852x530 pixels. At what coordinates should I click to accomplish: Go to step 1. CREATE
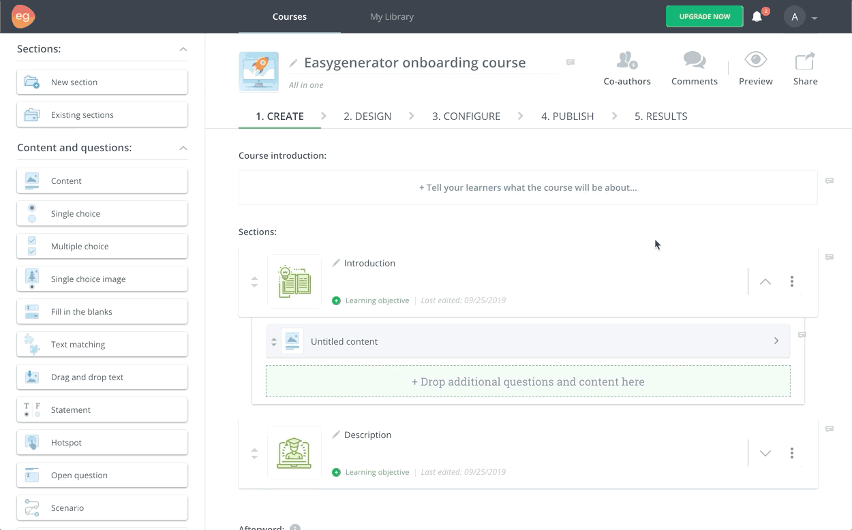[x=279, y=116]
